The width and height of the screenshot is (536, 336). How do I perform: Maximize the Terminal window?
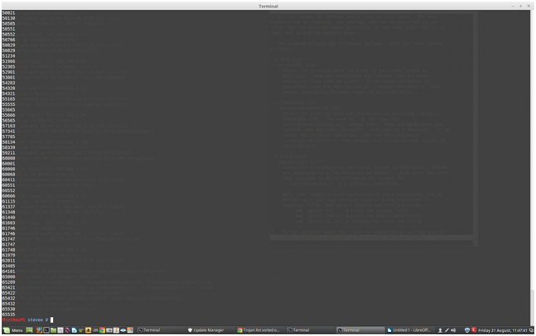click(520, 6)
